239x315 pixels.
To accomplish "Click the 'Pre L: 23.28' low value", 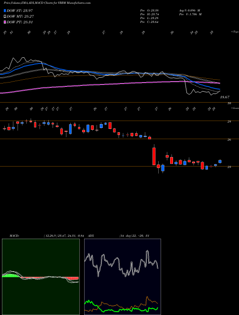I will 149,18.
